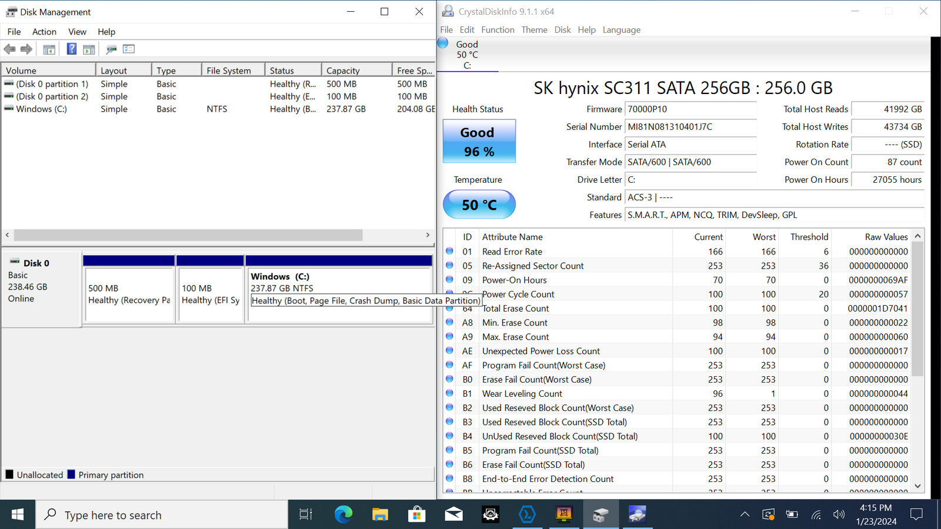Click the Total Host Writes value 43734 GB
Viewport: 941px width, 529px height.
click(887, 126)
